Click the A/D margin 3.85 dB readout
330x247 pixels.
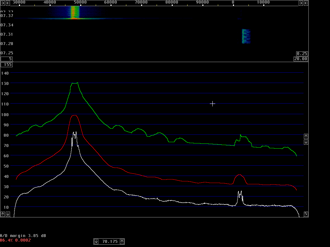[x=23, y=236]
